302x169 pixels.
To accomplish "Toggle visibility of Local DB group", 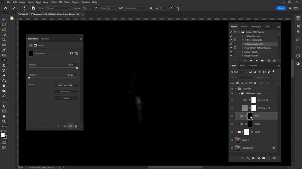I will 232,89.
